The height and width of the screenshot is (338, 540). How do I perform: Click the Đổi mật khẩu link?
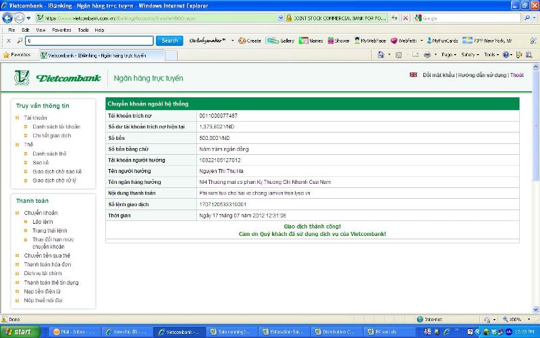pos(438,75)
